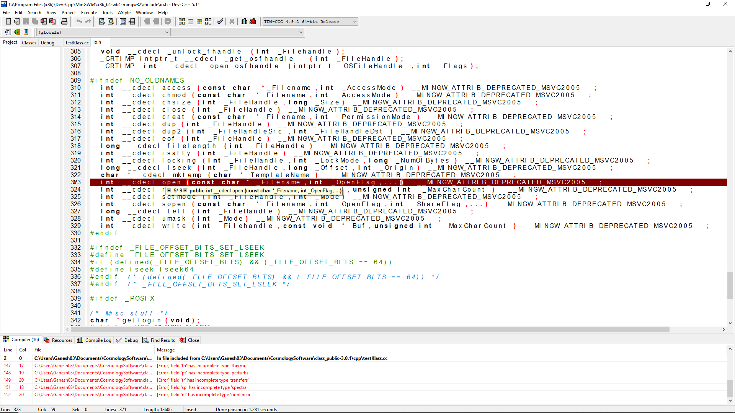Click the Print toolbar icon

click(64, 21)
